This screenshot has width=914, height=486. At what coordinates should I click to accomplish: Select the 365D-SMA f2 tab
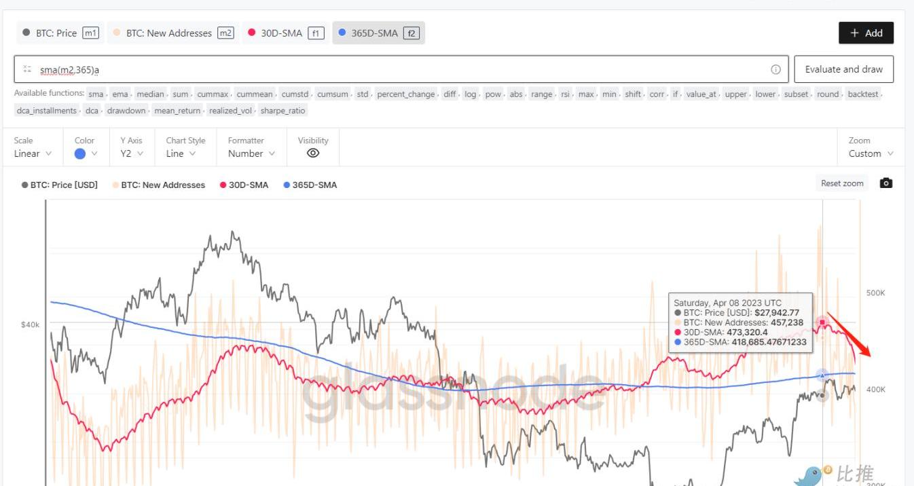pyautogui.click(x=378, y=33)
